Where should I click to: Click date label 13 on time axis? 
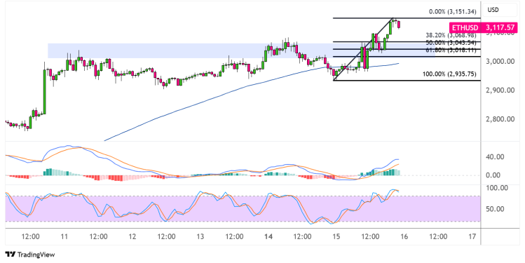pyautogui.click(x=200, y=236)
